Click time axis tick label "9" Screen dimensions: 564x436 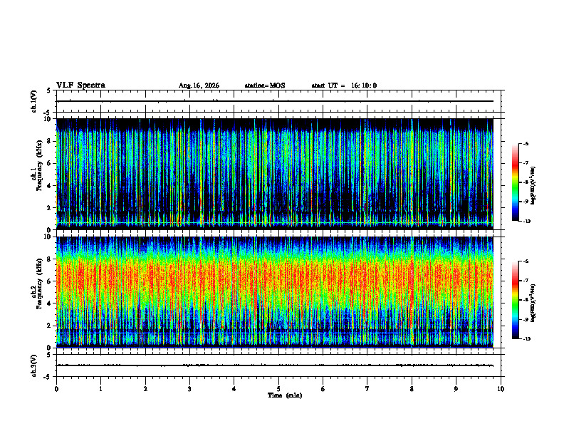click(x=456, y=389)
